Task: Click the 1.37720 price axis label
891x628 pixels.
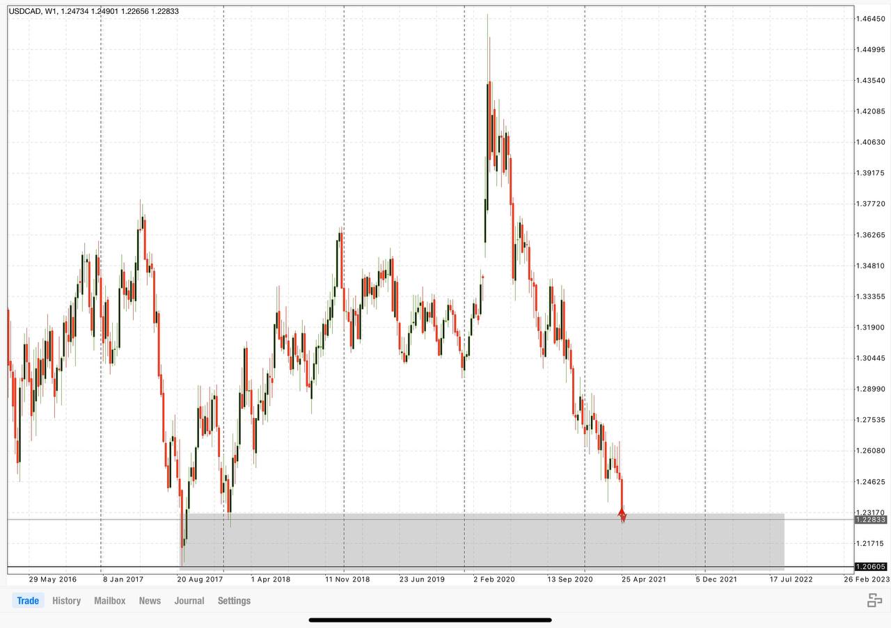Action: [x=872, y=204]
